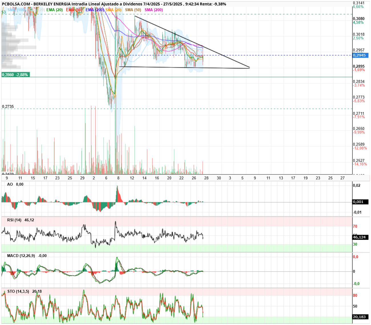Click the -0,01 AO scale label
Image resolution: width=371 pixels, height=325 pixels.
click(x=357, y=212)
